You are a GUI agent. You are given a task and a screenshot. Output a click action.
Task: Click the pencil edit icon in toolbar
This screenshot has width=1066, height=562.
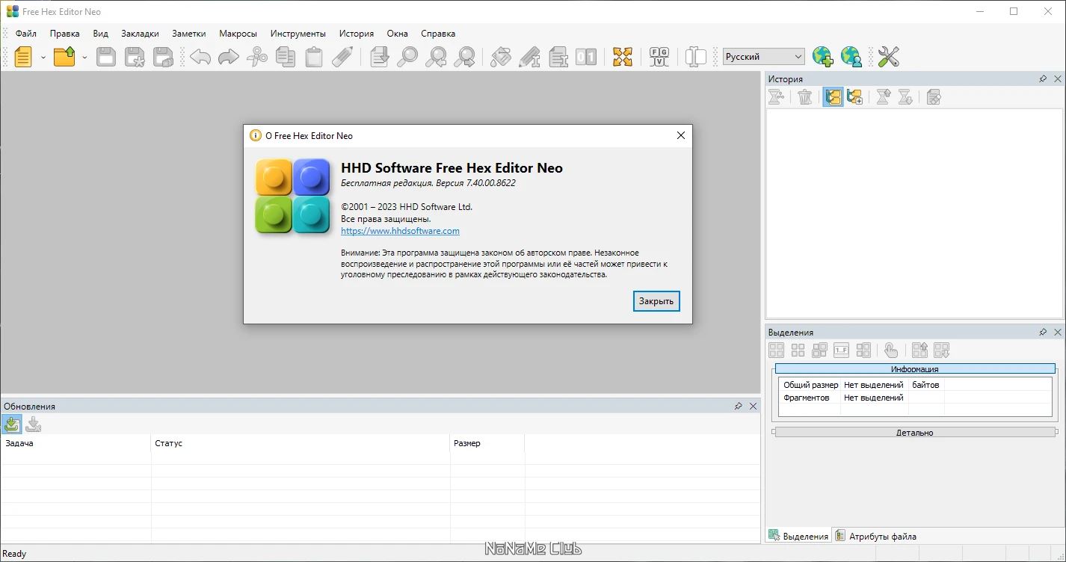pyautogui.click(x=342, y=57)
